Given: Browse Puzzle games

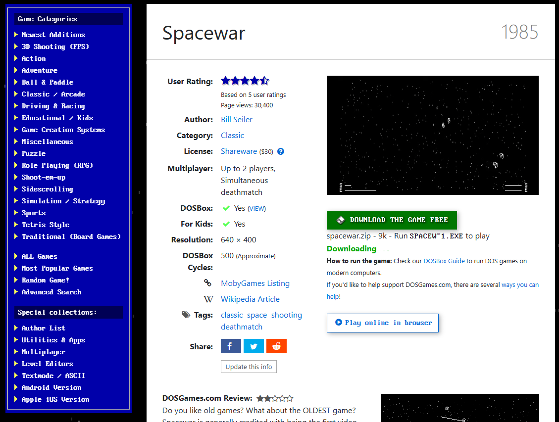Looking at the screenshot, I should (34, 153).
